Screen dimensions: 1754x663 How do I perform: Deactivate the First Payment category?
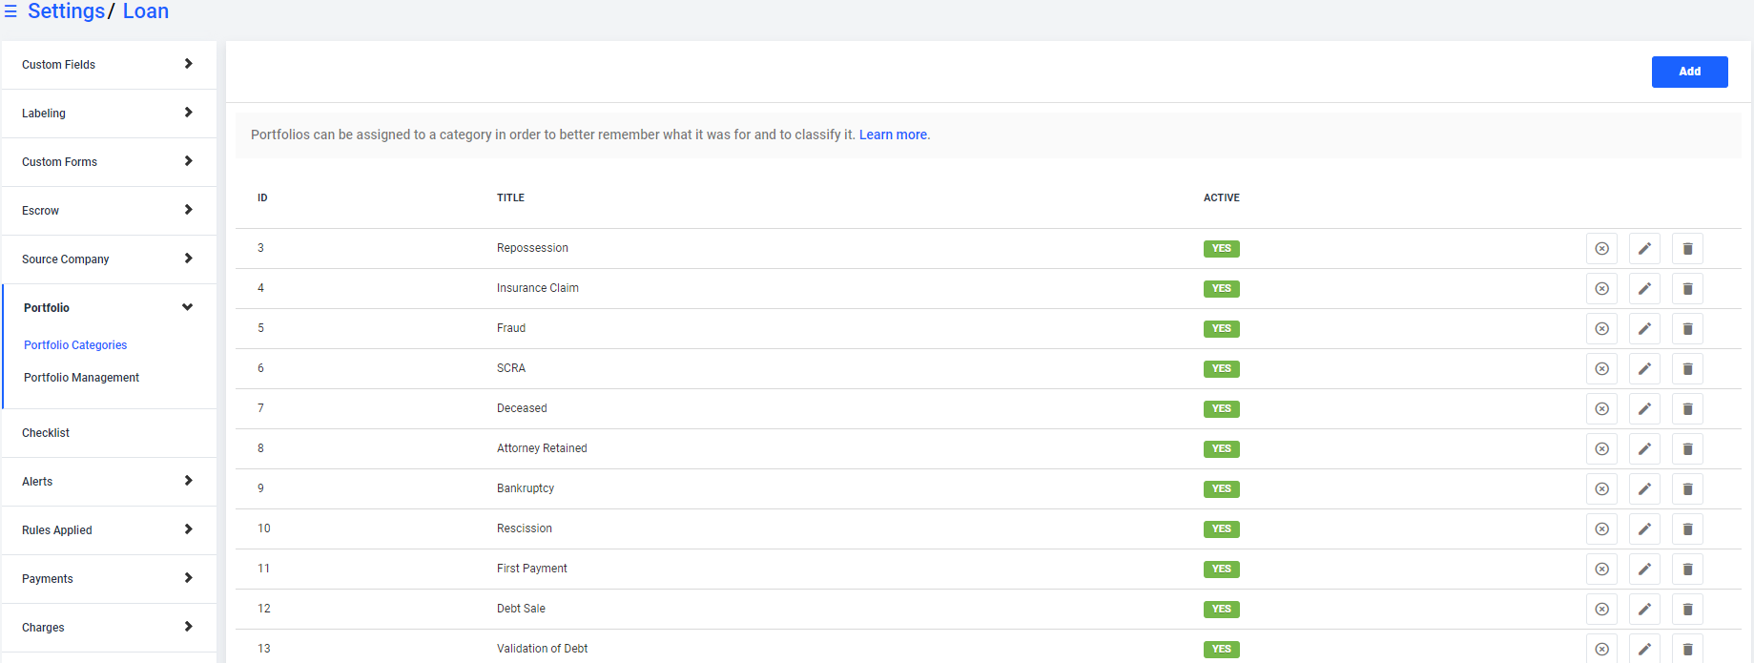tap(1602, 570)
